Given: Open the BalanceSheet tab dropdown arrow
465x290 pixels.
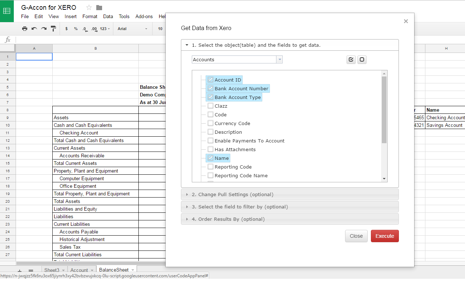Looking at the screenshot, I should 133,270.
